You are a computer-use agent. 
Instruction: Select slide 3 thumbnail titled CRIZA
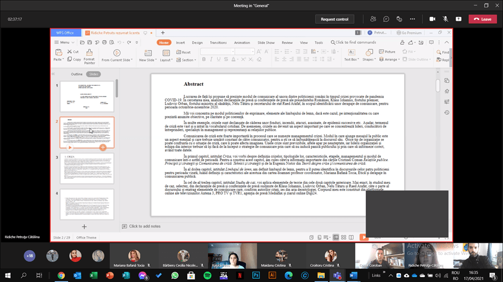coord(86,168)
